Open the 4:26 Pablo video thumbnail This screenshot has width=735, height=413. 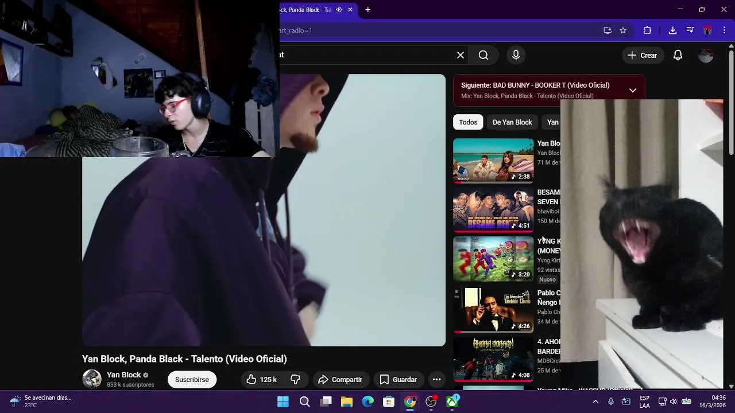493,310
